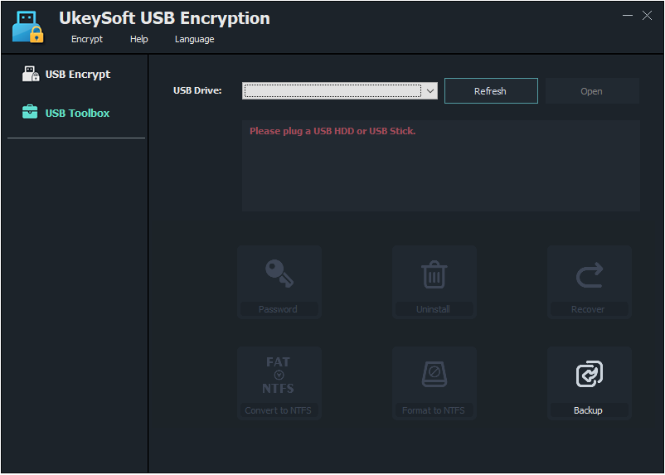Click the FAT to NTFS convert icon
This screenshot has height=475, width=665.
pyautogui.click(x=279, y=375)
